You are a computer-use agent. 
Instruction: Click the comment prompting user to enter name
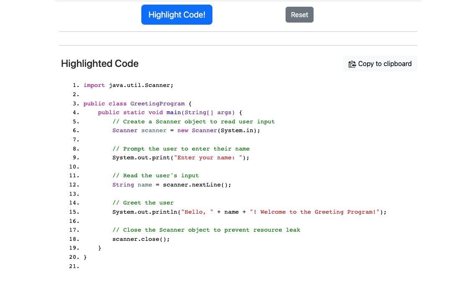pos(181,149)
